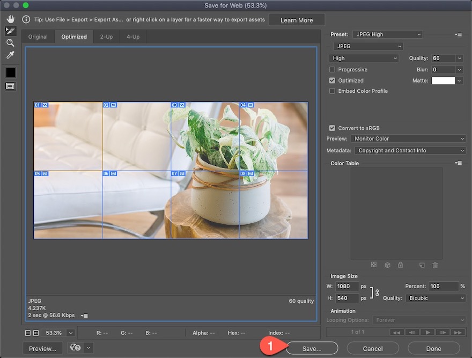The image size is (472, 358).
Task: Enable Embed Color Profile
Action: (333, 91)
